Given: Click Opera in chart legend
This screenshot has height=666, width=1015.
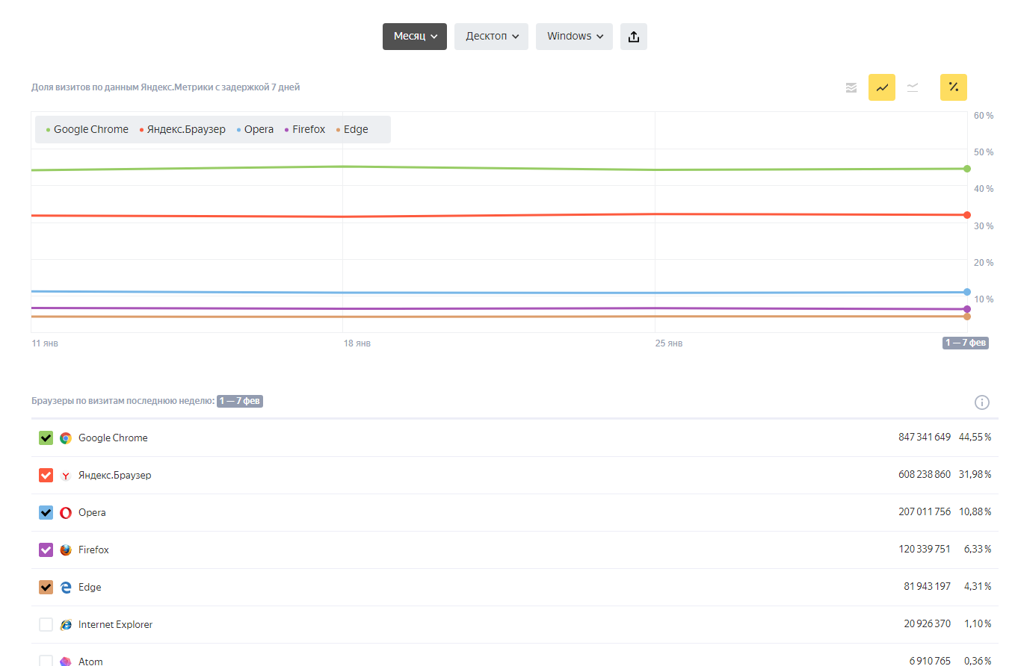Looking at the screenshot, I should click(x=256, y=129).
